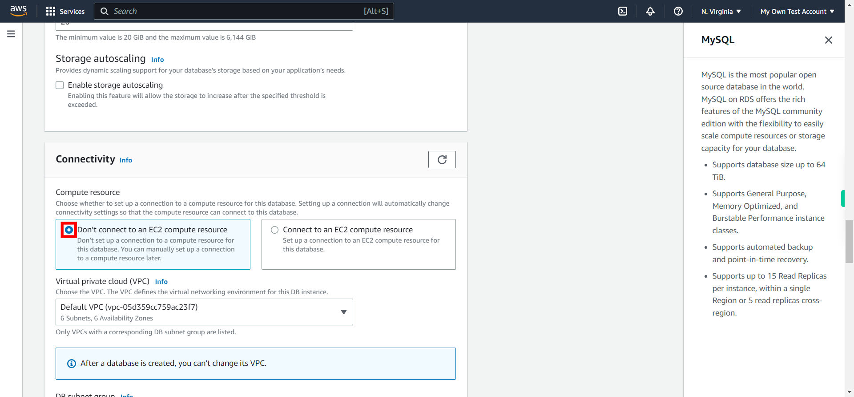
Task: Open My Own Test Account menu
Action: point(797,12)
